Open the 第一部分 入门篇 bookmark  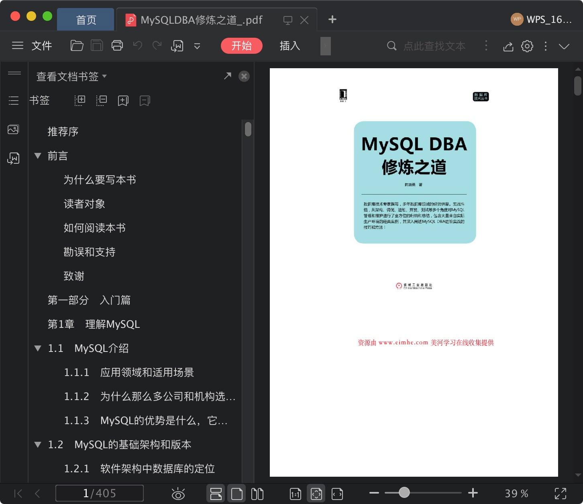(x=89, y=300)
